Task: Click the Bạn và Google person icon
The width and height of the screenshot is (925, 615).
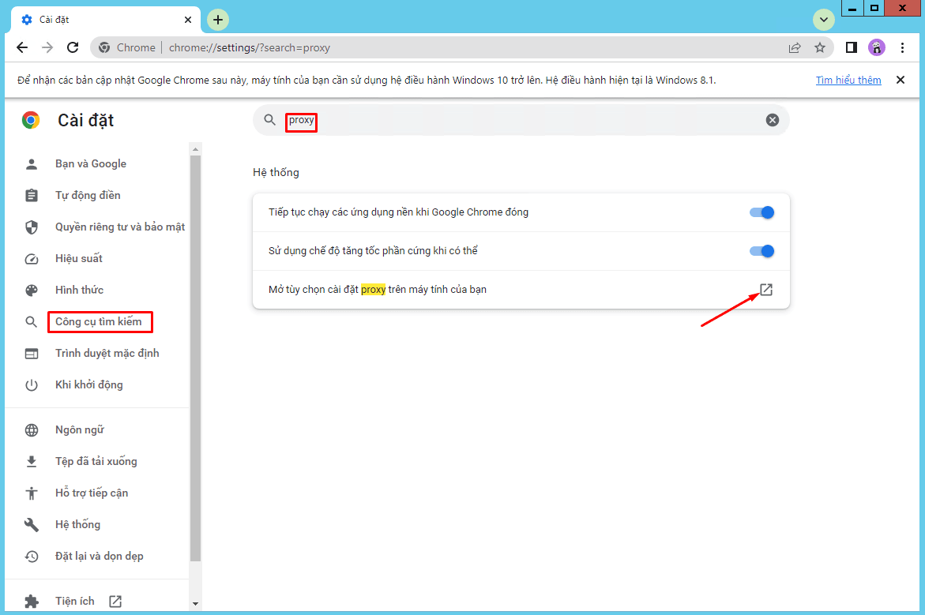Action: pos(32,164)
